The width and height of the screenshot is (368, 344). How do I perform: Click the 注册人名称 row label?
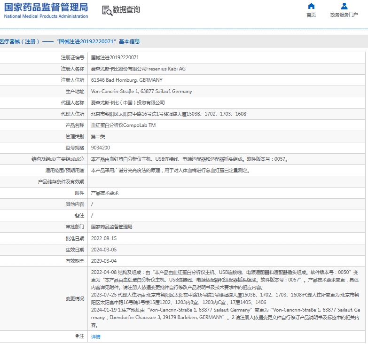tap(72, 69)
